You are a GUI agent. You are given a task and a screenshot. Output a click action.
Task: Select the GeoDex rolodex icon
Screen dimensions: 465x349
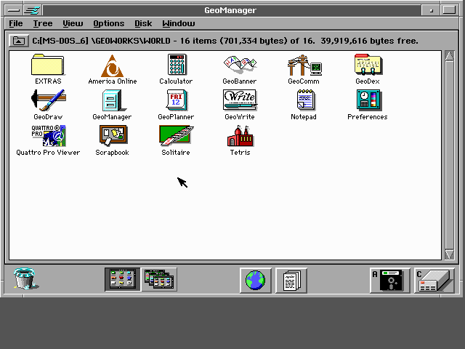coord(368,65)
